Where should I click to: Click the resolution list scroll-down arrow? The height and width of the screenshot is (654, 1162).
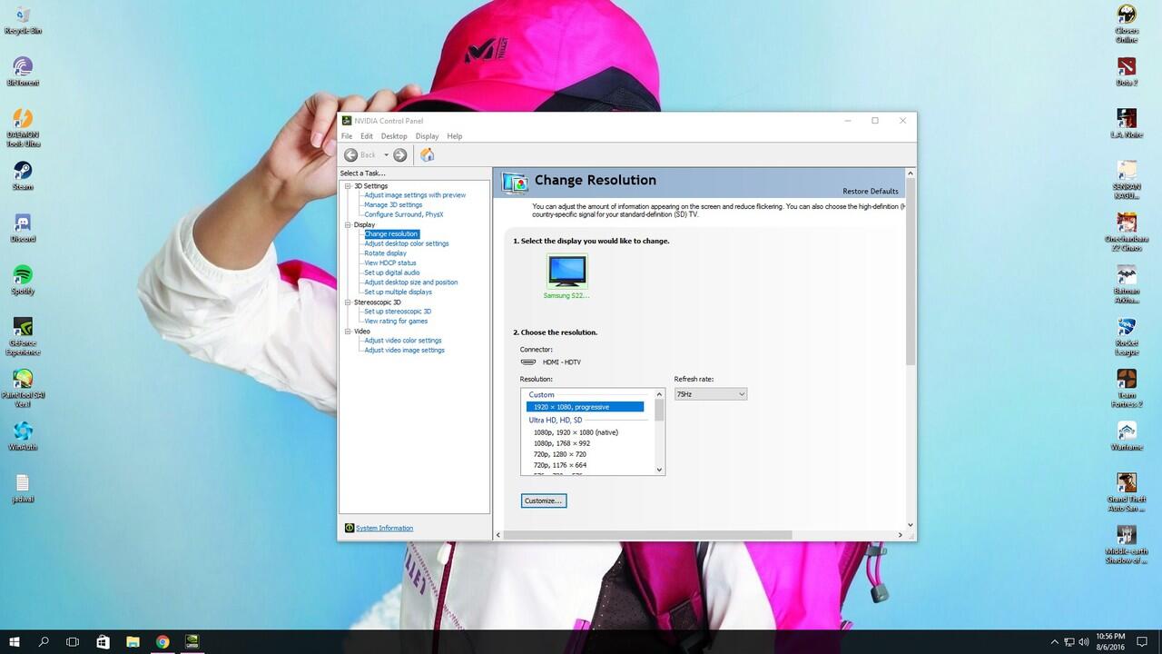point(660,470)
